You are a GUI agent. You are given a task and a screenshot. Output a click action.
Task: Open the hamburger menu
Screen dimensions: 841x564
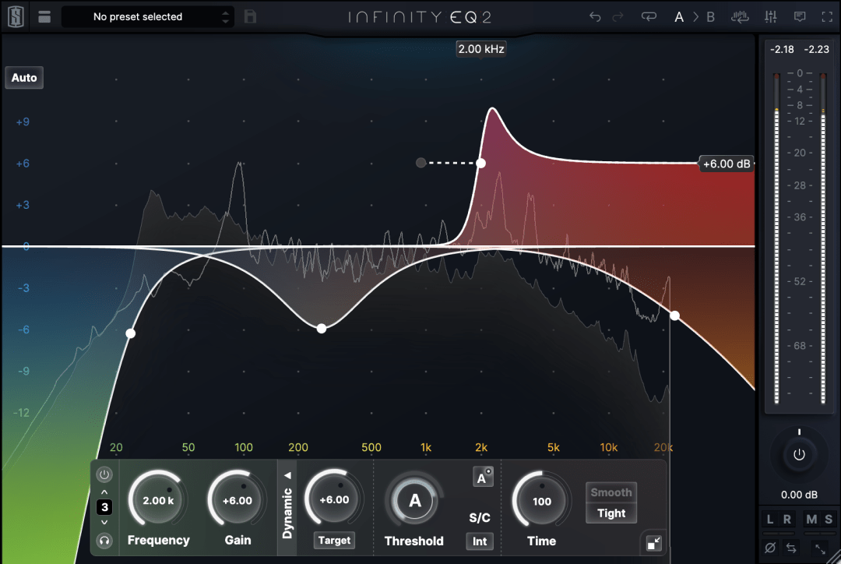[44, 16]
